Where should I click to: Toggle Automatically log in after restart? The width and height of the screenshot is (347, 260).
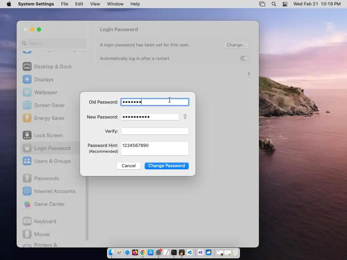(x=244, y=58)
